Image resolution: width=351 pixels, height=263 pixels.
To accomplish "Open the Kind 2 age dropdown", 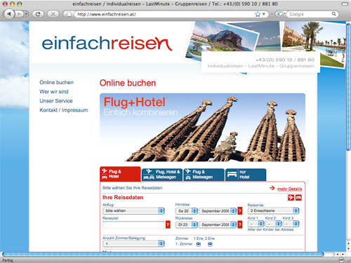I will click(x=273, y=224).
